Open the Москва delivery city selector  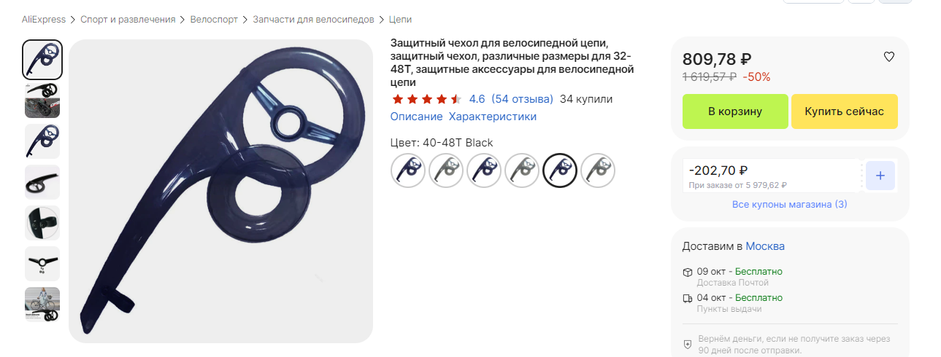(x=765, y=246)
